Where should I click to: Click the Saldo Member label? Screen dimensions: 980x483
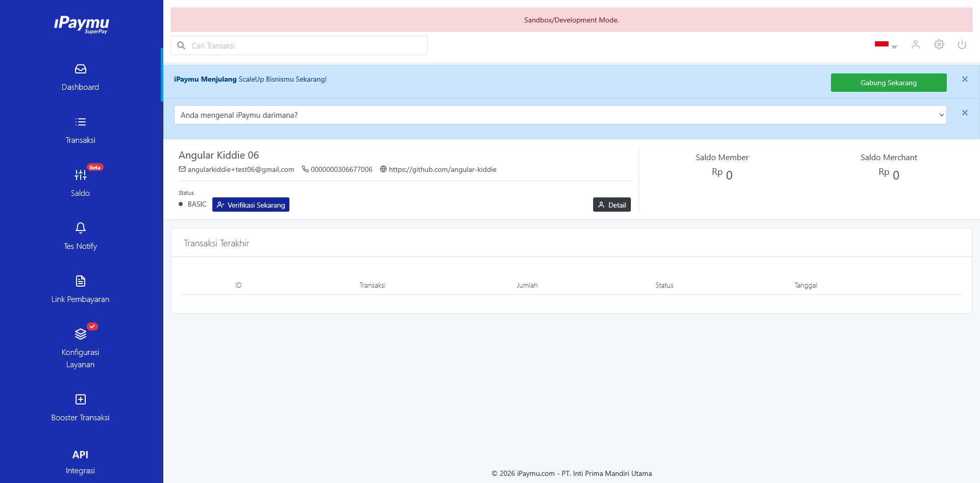722,157
